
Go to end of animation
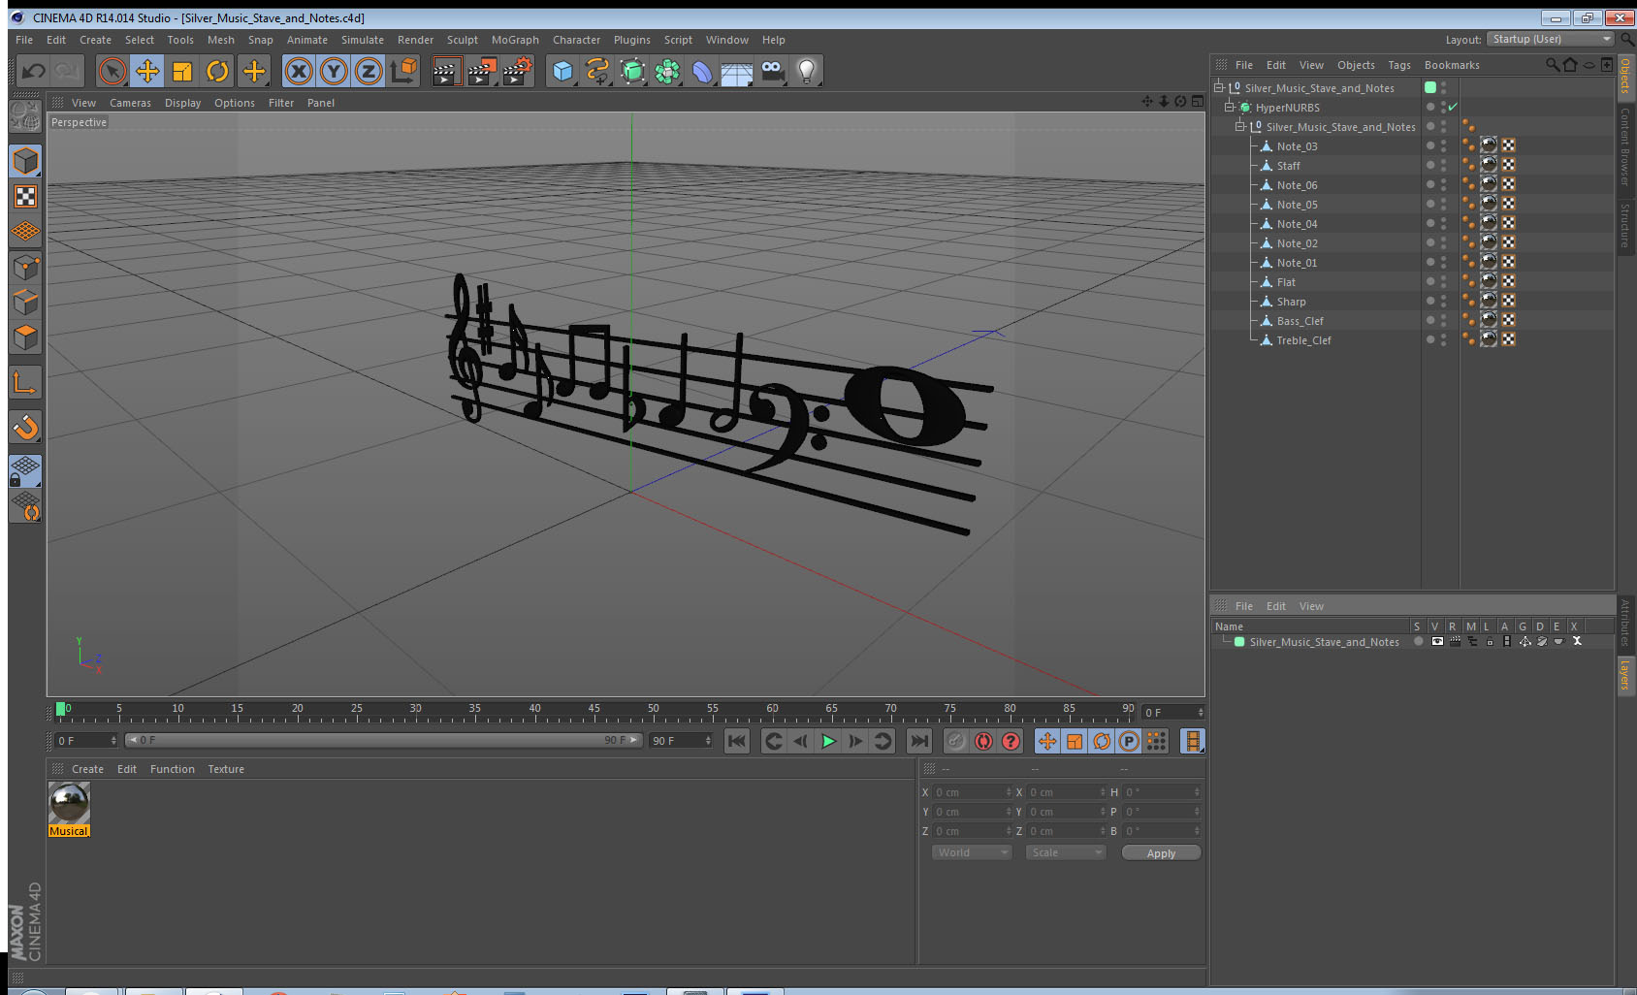tap(918, 741)
